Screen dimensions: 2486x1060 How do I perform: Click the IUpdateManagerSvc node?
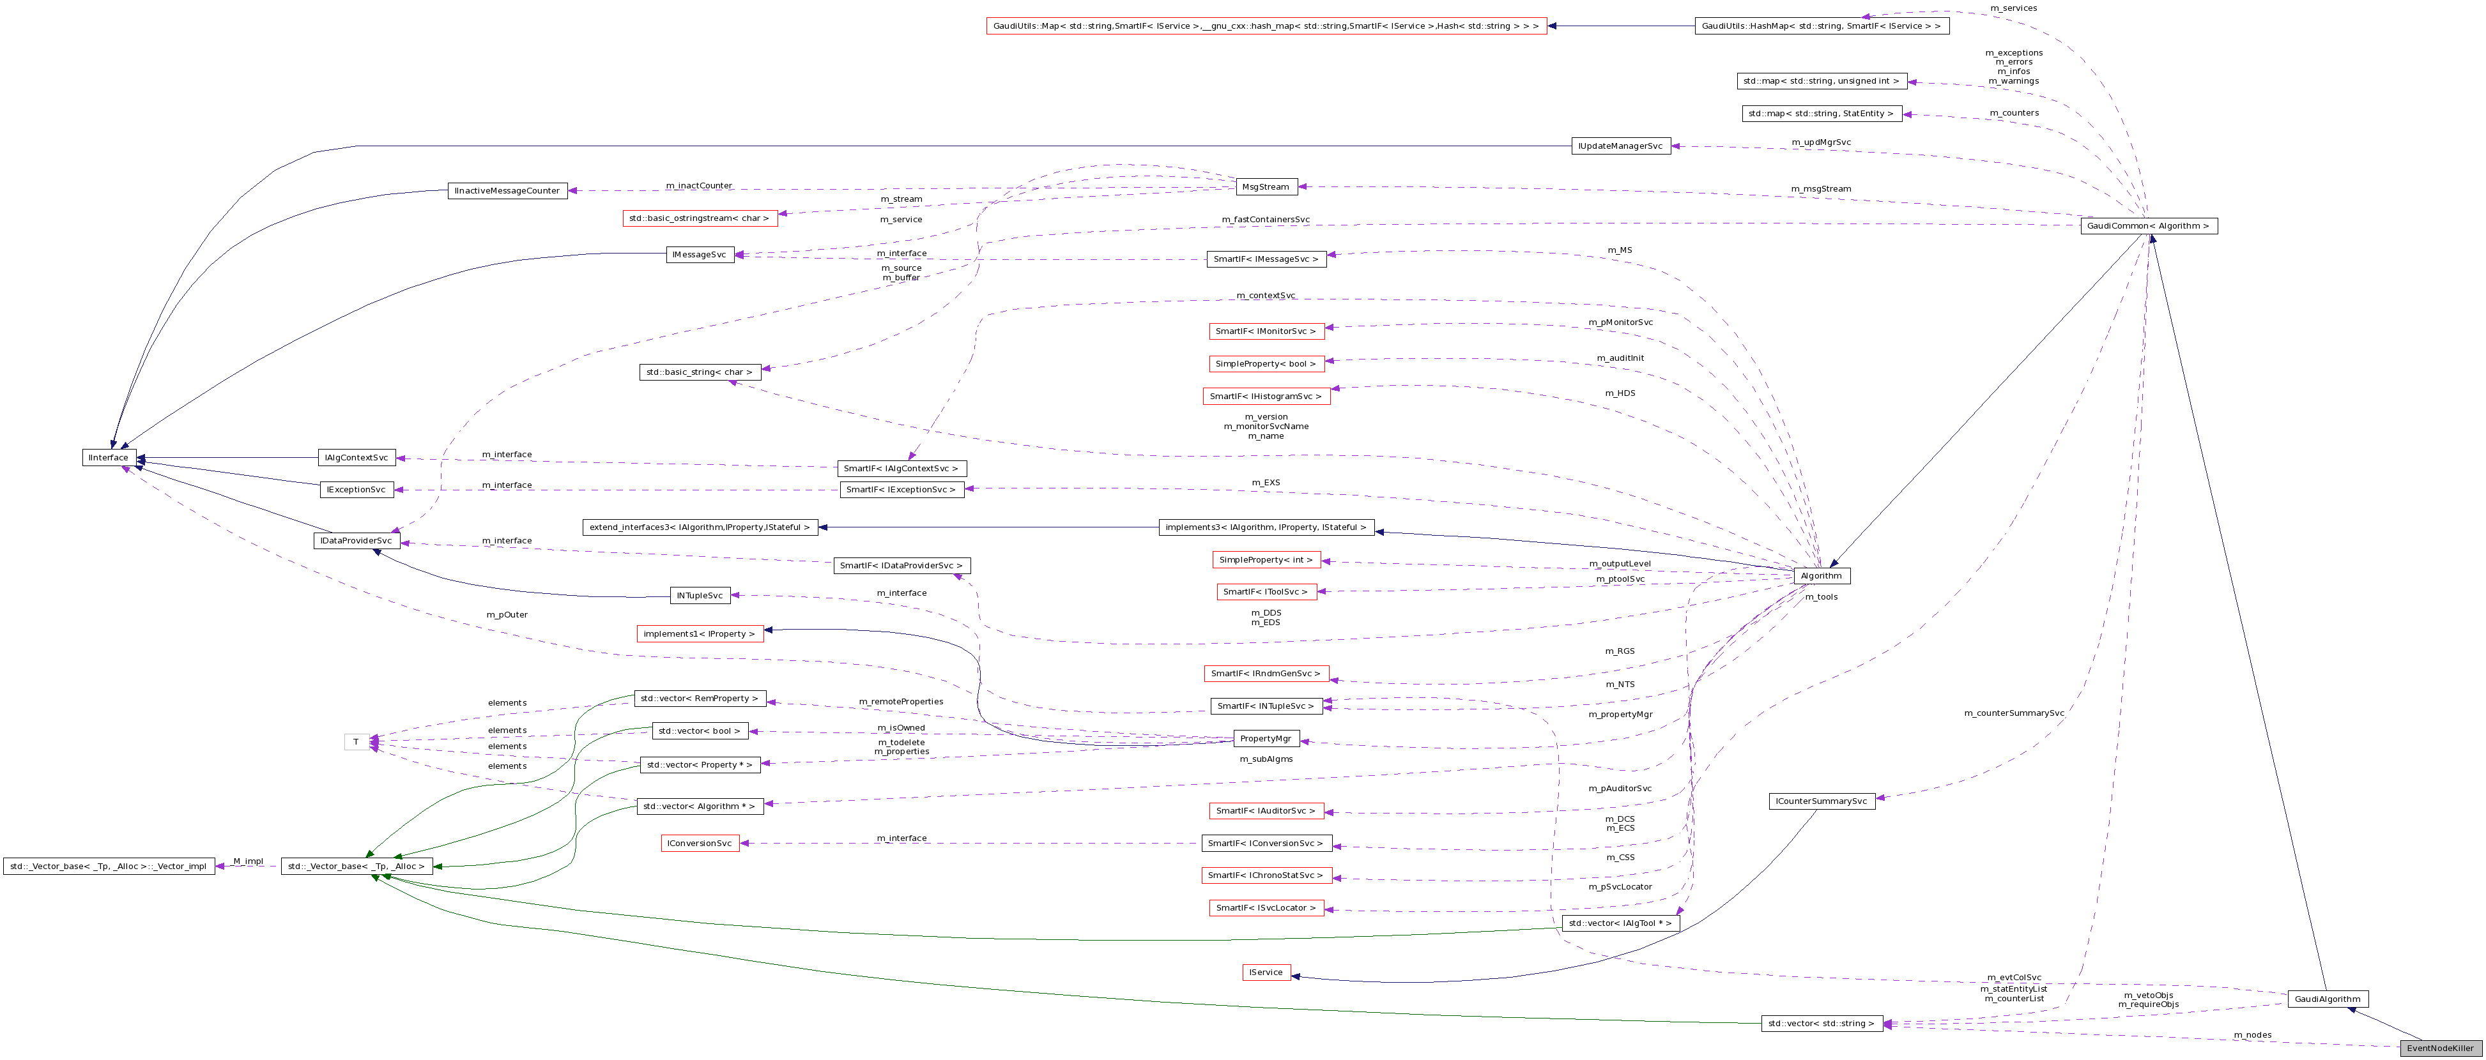point(1620,147)
